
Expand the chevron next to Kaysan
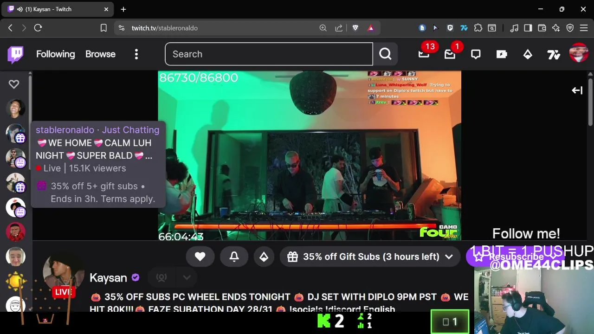click(187, 277)
